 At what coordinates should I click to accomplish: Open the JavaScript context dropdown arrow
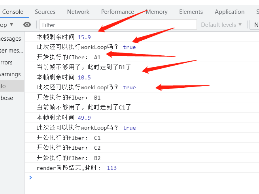click(x=11, y=24)
